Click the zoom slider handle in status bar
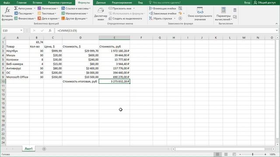280x157 pixels. tap(253, 154)
